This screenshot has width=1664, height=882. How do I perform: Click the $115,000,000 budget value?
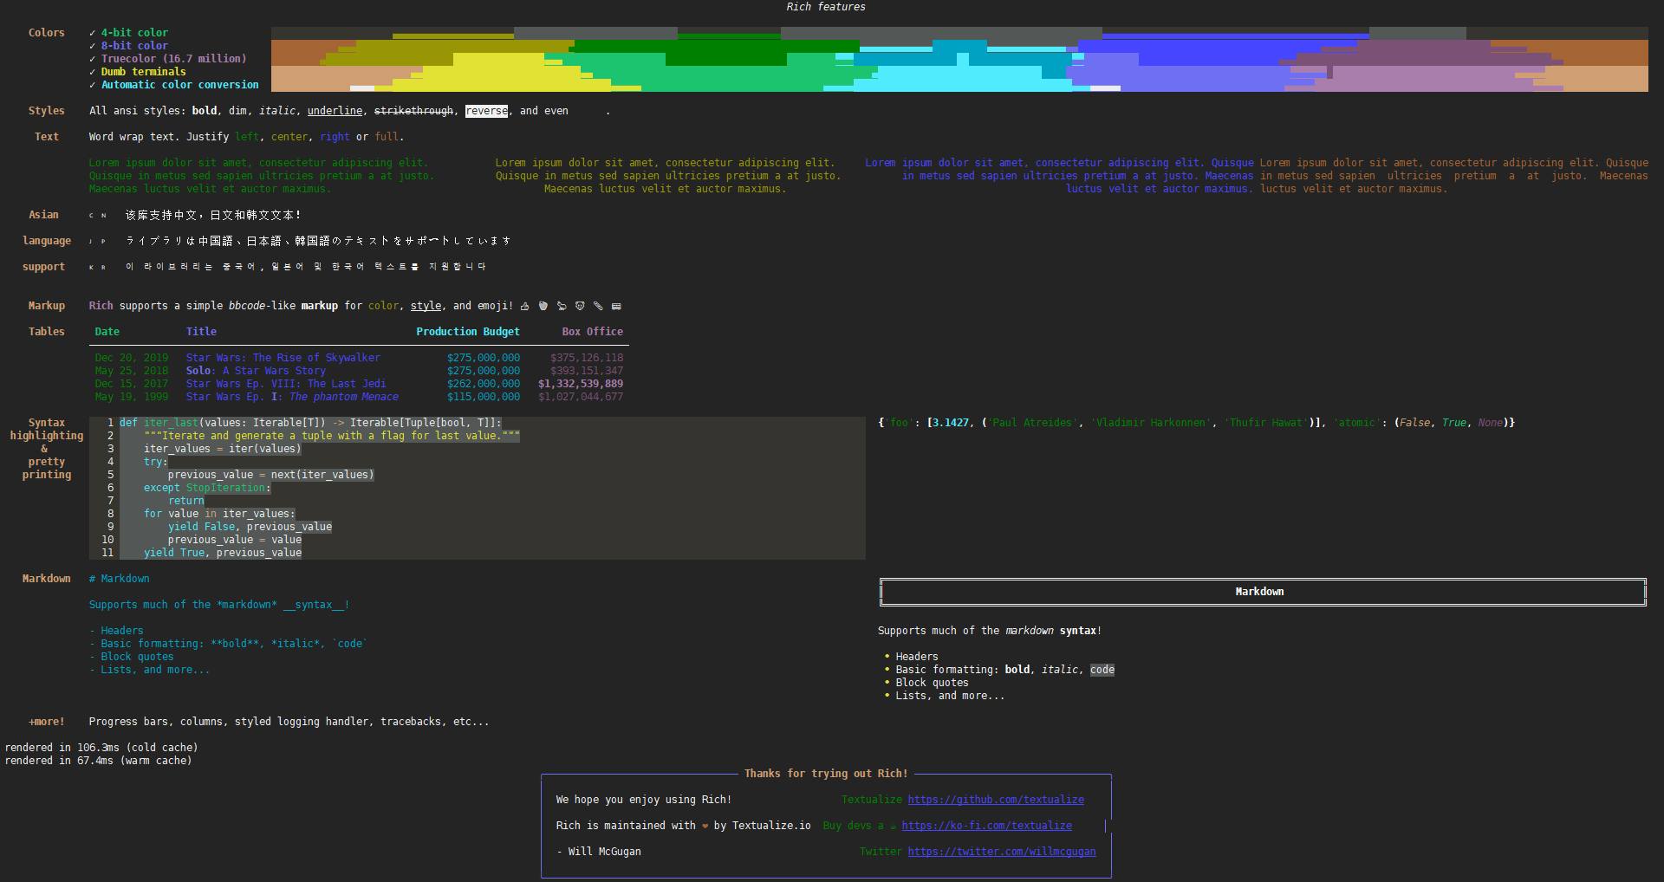[x=484, y=397]
